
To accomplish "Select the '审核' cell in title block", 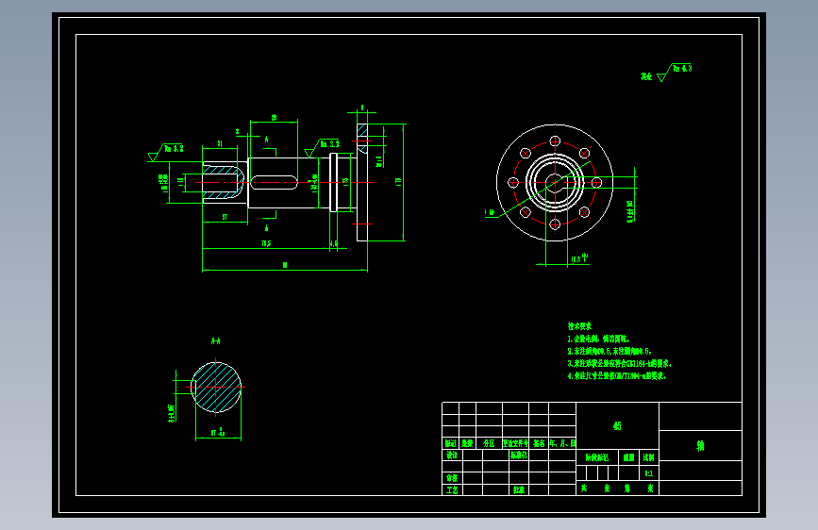I will click(x=452, y=478).
